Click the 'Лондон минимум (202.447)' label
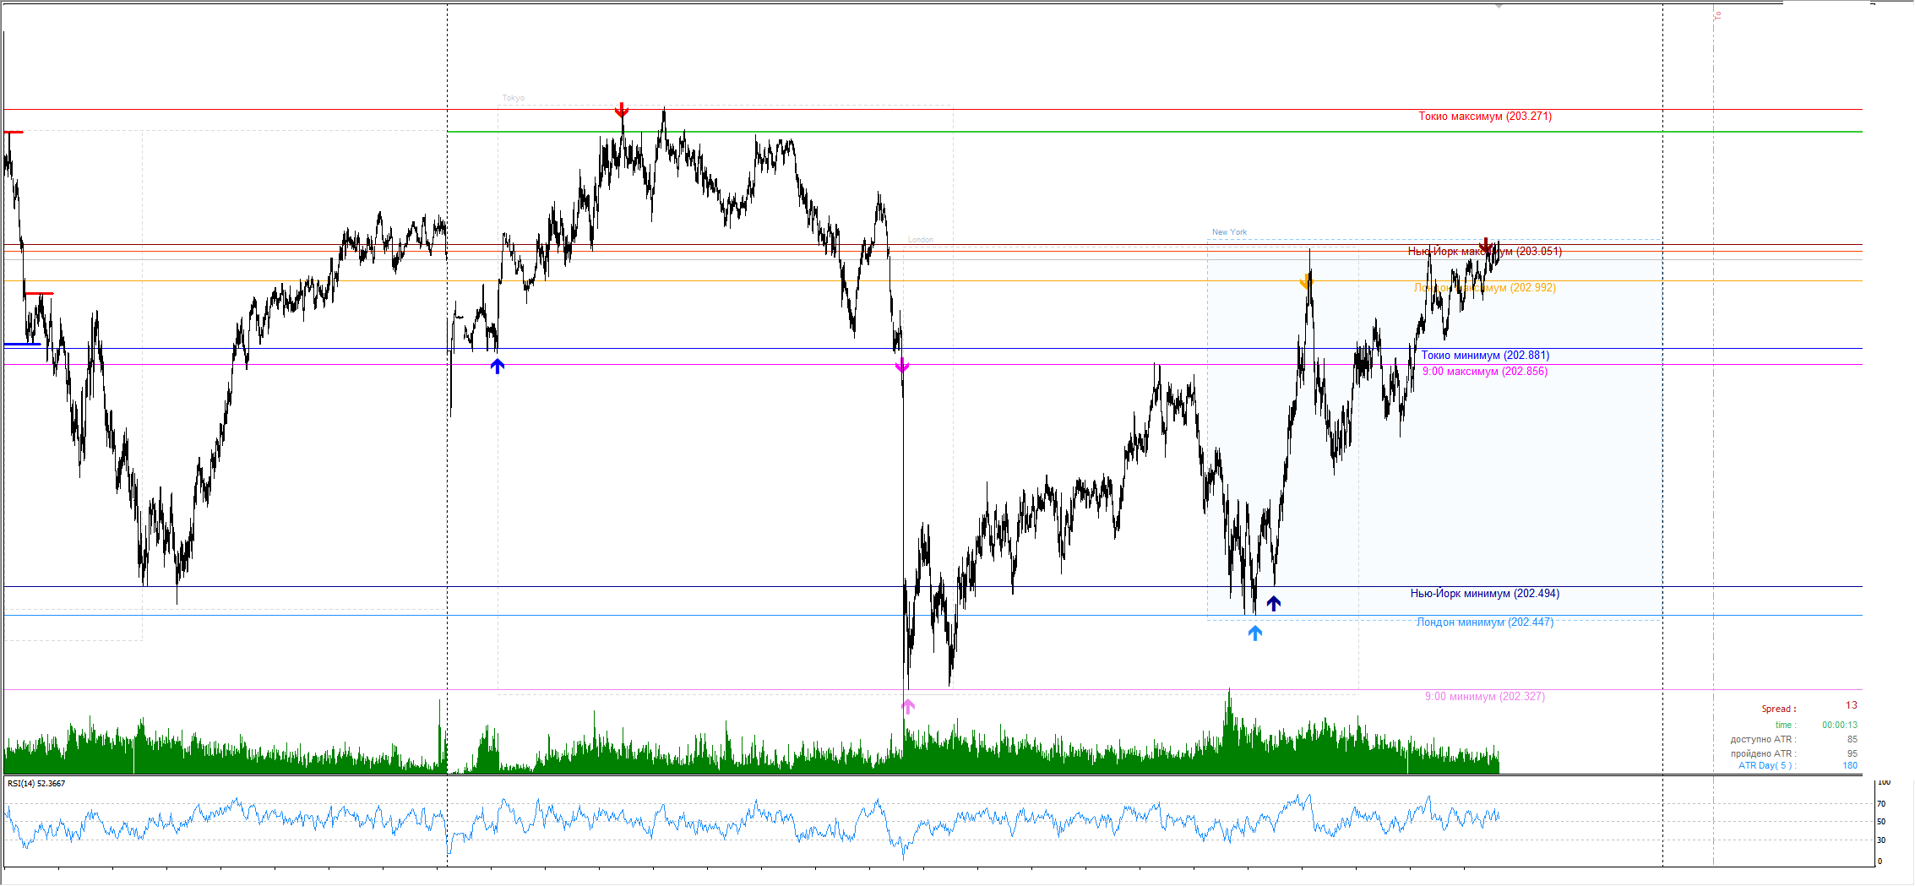The width and height of the screenshot is (1915, 886). [x=1484, y=622]
